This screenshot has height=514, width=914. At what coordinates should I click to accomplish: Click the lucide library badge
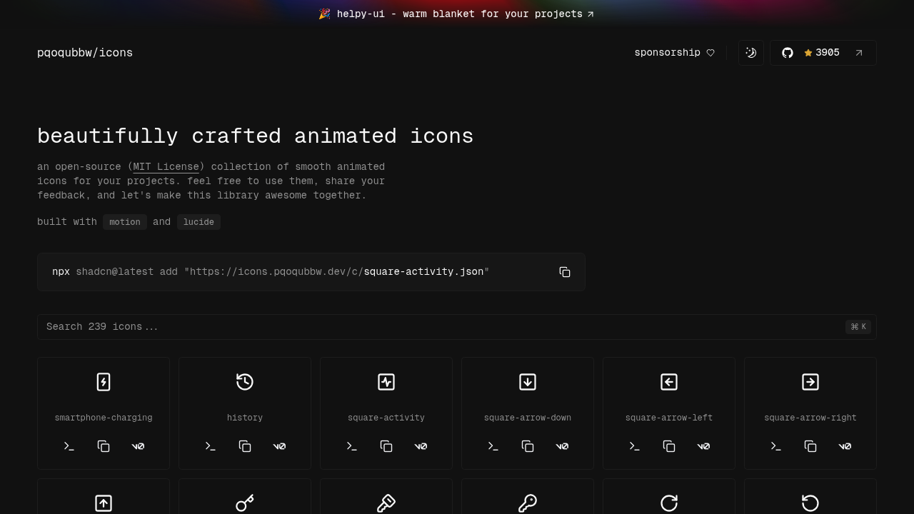click(199, 222)
